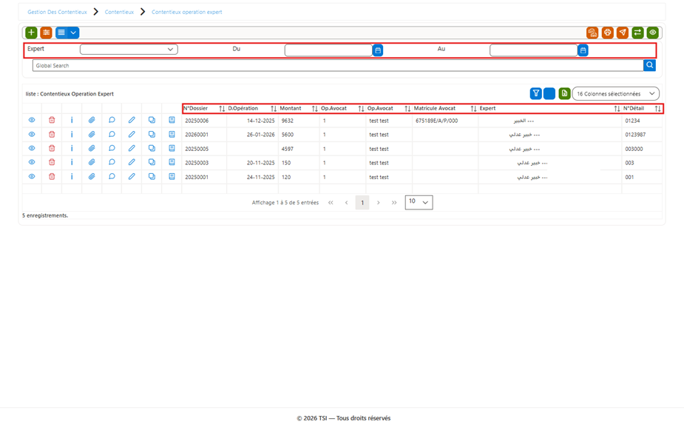
Task: View record 20250003 via eye icon
Action: [x=32, y=162]
